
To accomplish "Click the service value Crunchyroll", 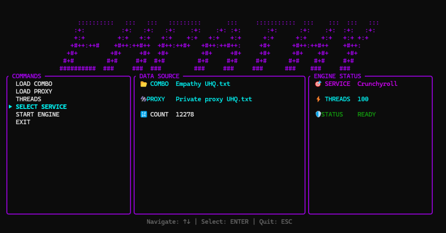I will (x=377, y=84).
